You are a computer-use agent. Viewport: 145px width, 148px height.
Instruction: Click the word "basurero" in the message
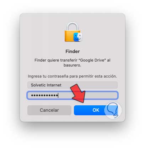click(72, 65)
